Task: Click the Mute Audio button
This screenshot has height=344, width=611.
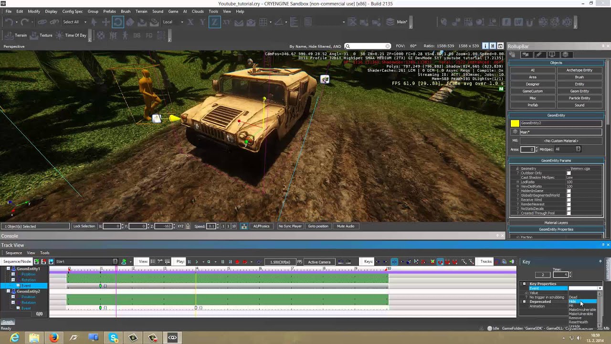Action: [346, 226]
